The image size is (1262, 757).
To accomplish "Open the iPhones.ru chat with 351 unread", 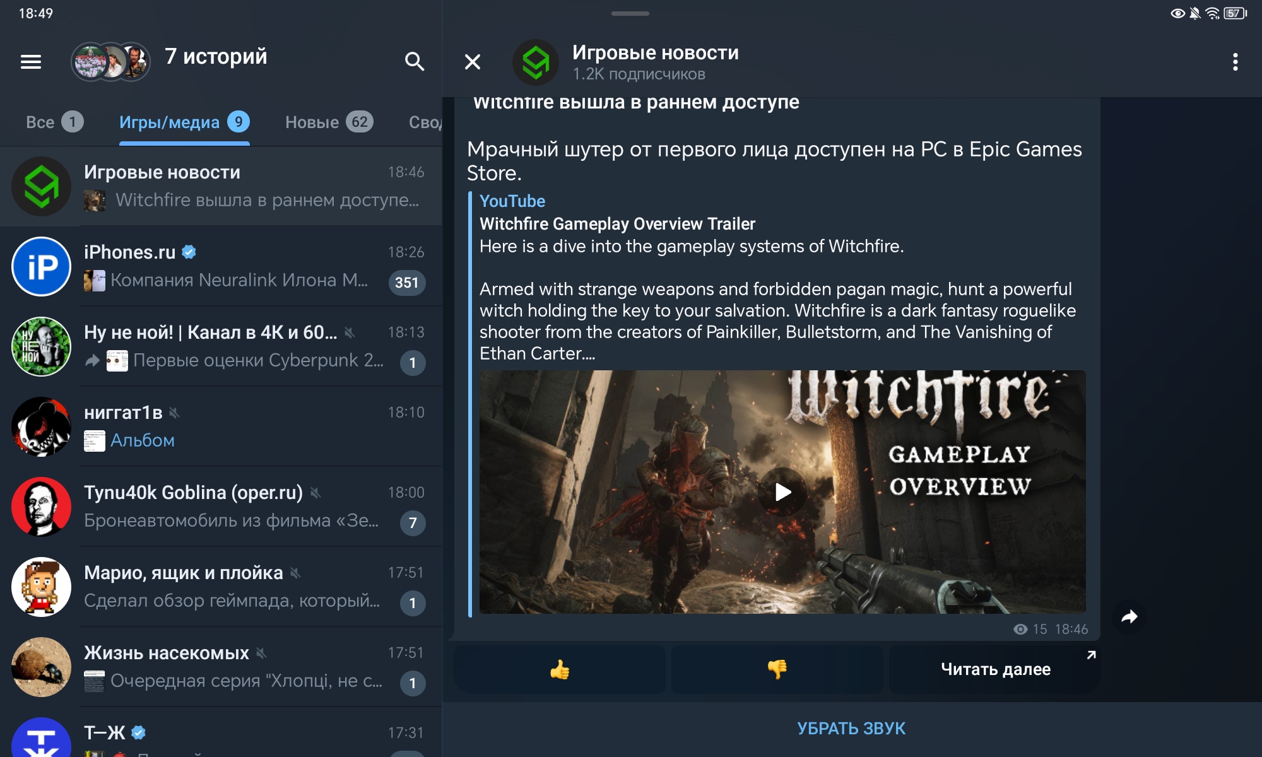I will [221, 266].
